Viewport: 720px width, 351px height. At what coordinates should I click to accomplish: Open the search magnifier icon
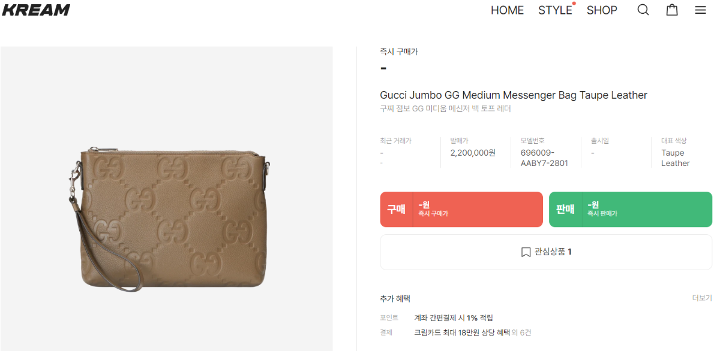click(x=643, y=10)
